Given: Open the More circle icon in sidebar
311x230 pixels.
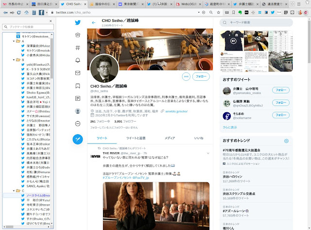Looking at the screenshot, I should coord(78,124).
